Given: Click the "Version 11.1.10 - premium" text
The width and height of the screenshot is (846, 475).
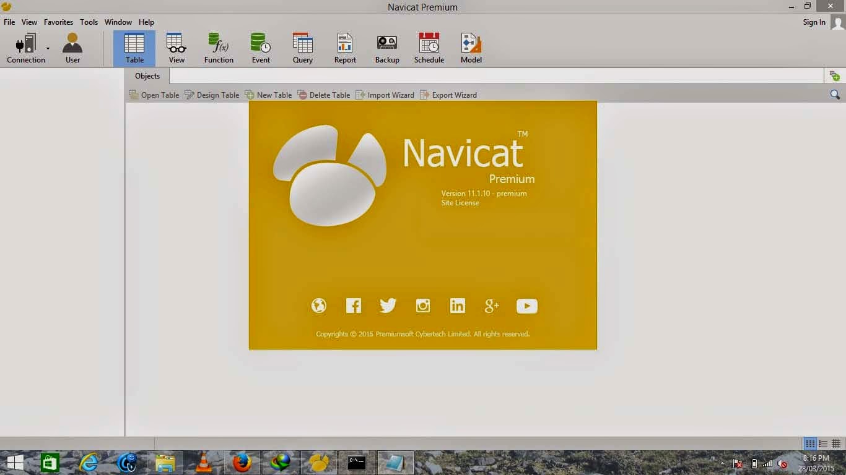Looking at the screenshot, I should [484, 194].
